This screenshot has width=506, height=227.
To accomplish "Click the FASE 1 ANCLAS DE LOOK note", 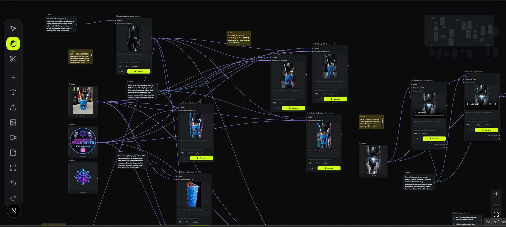I will coord(81,57).
